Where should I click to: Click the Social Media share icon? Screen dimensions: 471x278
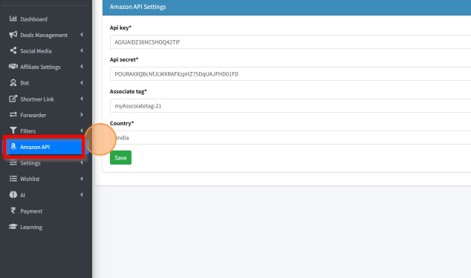[x=13, y=50]
